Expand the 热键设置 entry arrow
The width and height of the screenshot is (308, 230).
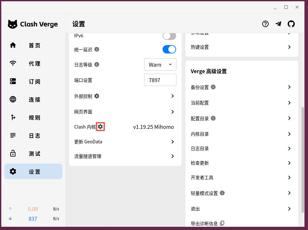(289, 47)
